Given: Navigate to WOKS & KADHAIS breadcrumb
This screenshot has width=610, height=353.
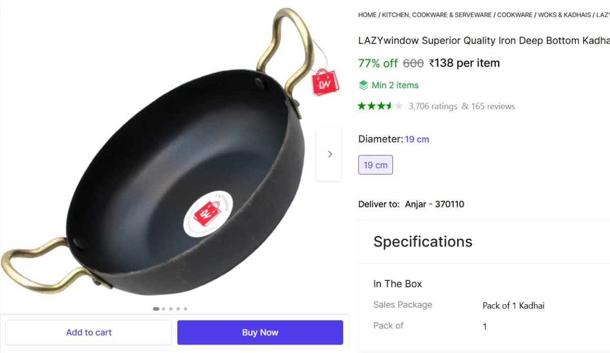Looking at the screenshot, I should point(564,15).
